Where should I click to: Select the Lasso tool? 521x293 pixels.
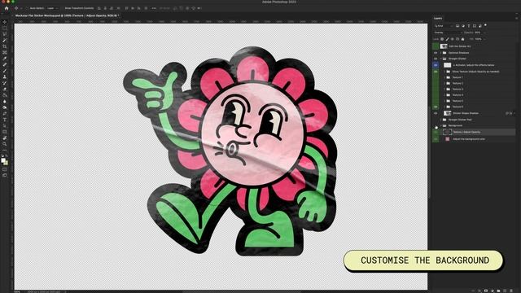point(5,34)
